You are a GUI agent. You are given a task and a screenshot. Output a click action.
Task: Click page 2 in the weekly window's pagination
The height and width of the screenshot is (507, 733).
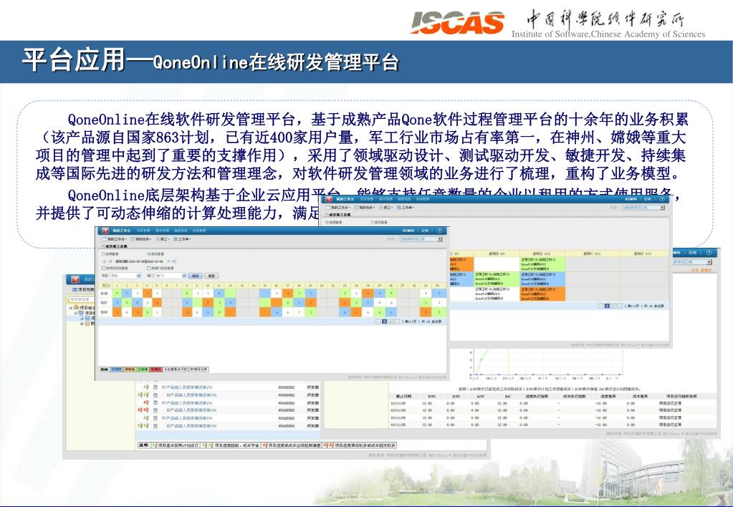[x=613, y=306]
